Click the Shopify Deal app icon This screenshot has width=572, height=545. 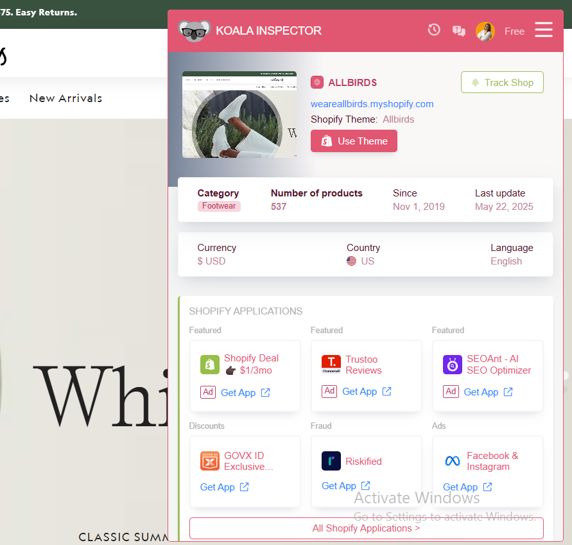coord(210,365)
